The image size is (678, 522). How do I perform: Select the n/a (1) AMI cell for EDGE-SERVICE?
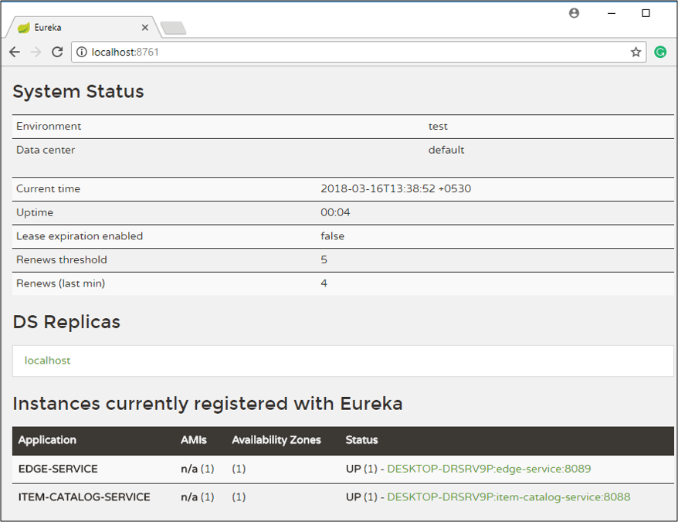point(198,469)
